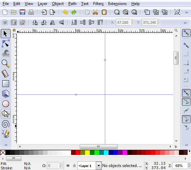191x170 pixels.
Task: Open the Filters menu
Action: [98, 4]
